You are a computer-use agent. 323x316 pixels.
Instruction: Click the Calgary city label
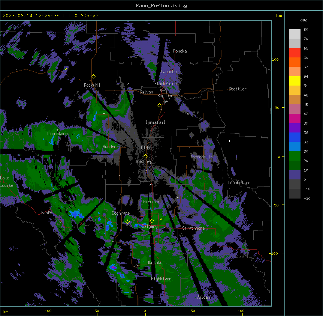click(x=150, y=226)
